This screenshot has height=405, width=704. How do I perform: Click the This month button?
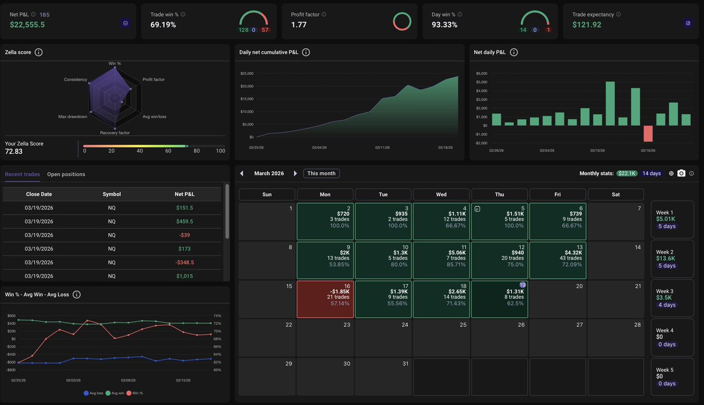[321, 173]
